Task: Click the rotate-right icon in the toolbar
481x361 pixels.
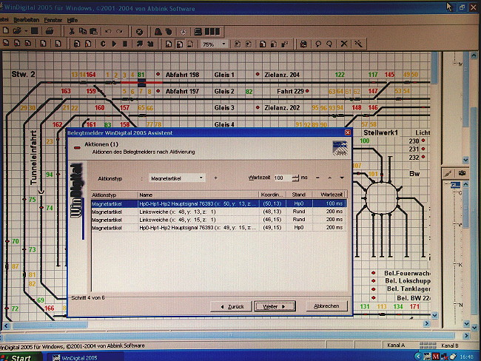Action: click(x=329, y=44)
